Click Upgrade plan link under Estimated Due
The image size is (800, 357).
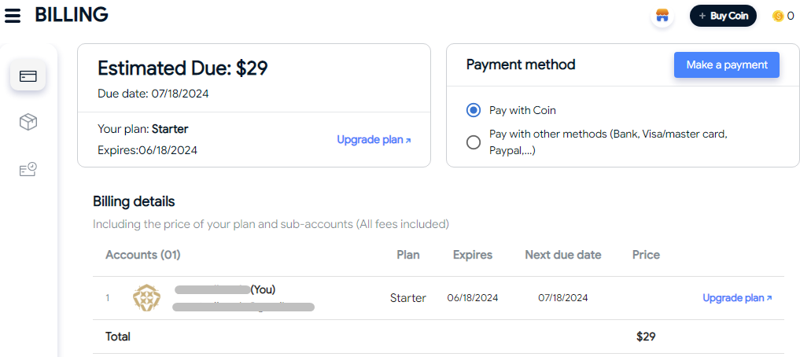click(374, 139)
